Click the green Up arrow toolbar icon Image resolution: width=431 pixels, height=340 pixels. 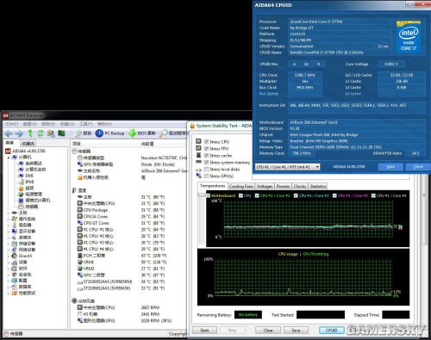click(30, 133)
